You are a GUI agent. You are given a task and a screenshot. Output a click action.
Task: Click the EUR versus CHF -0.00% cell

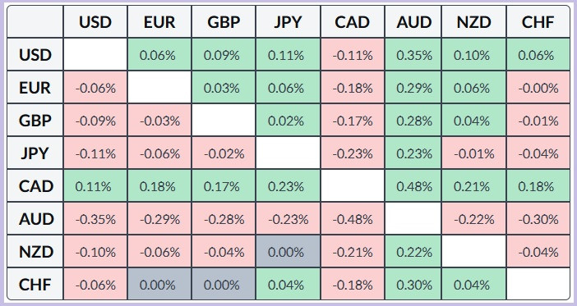[x=538, y=88]
